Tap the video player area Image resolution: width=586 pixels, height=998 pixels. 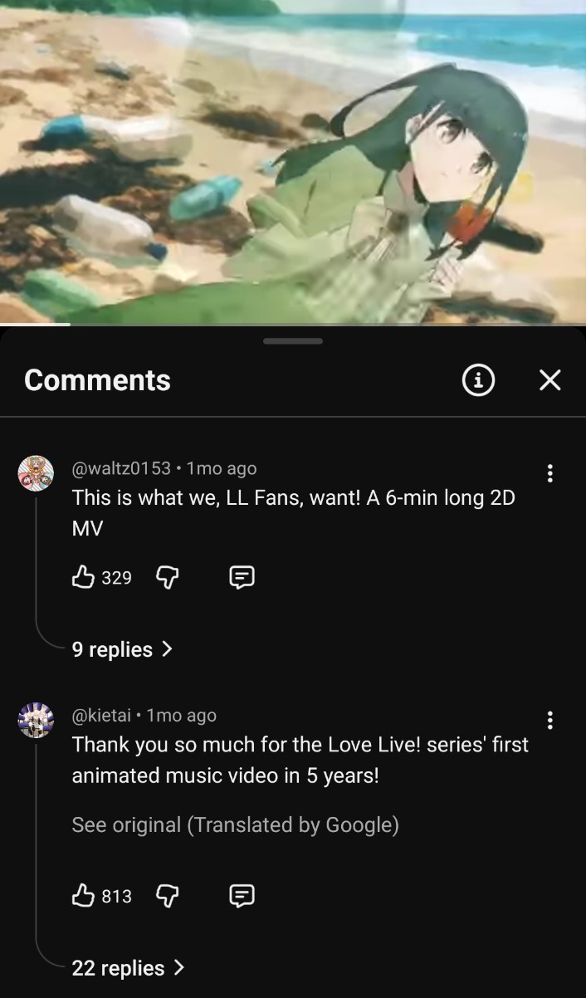click(x=293, y=160)
